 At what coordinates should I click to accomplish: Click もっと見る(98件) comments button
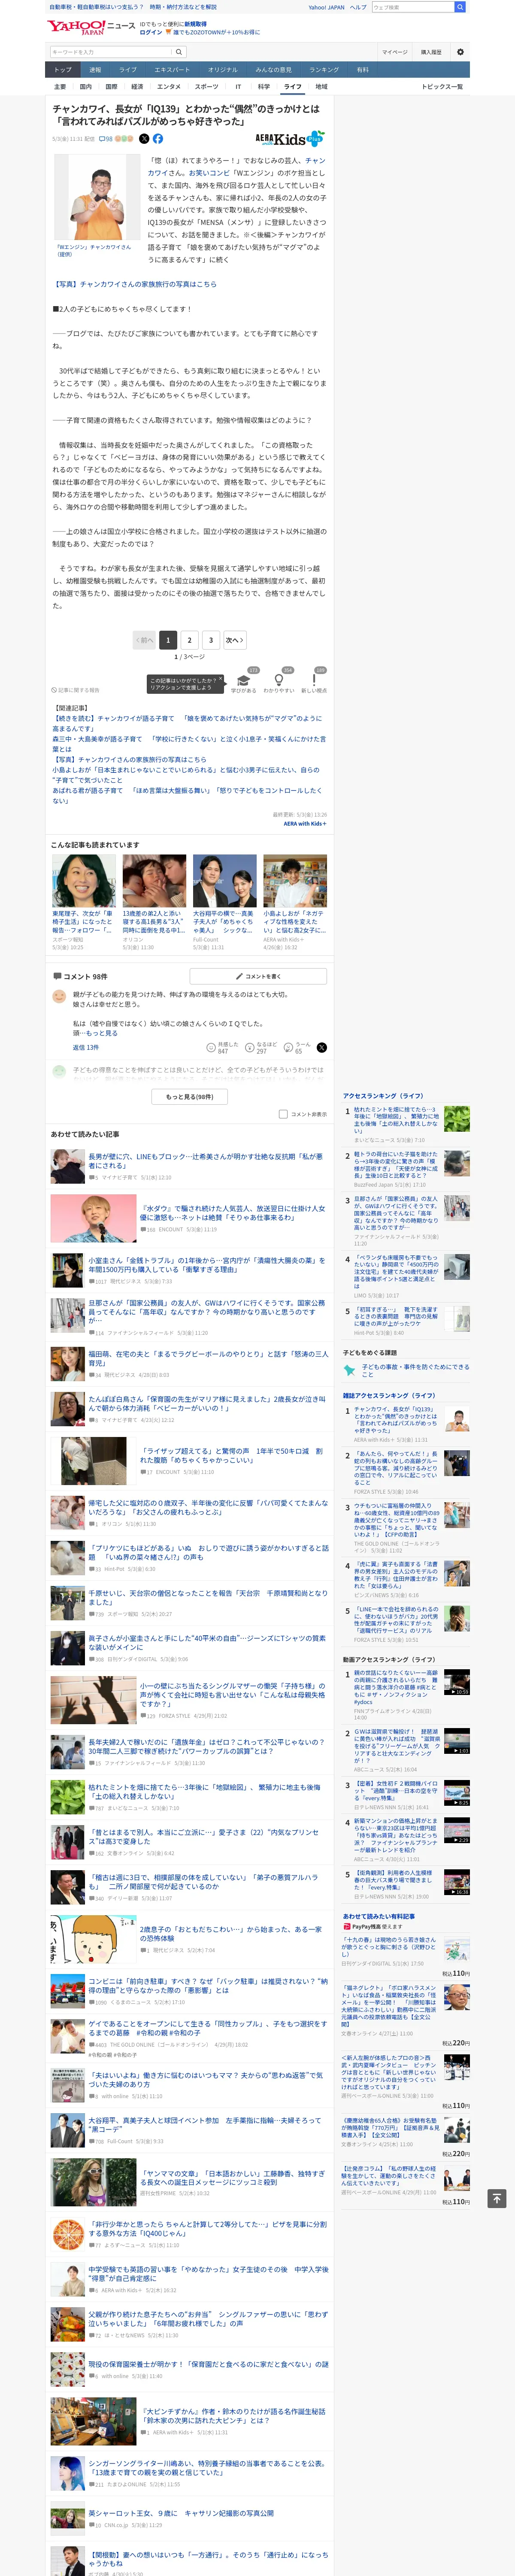[x=189, y=1096]
